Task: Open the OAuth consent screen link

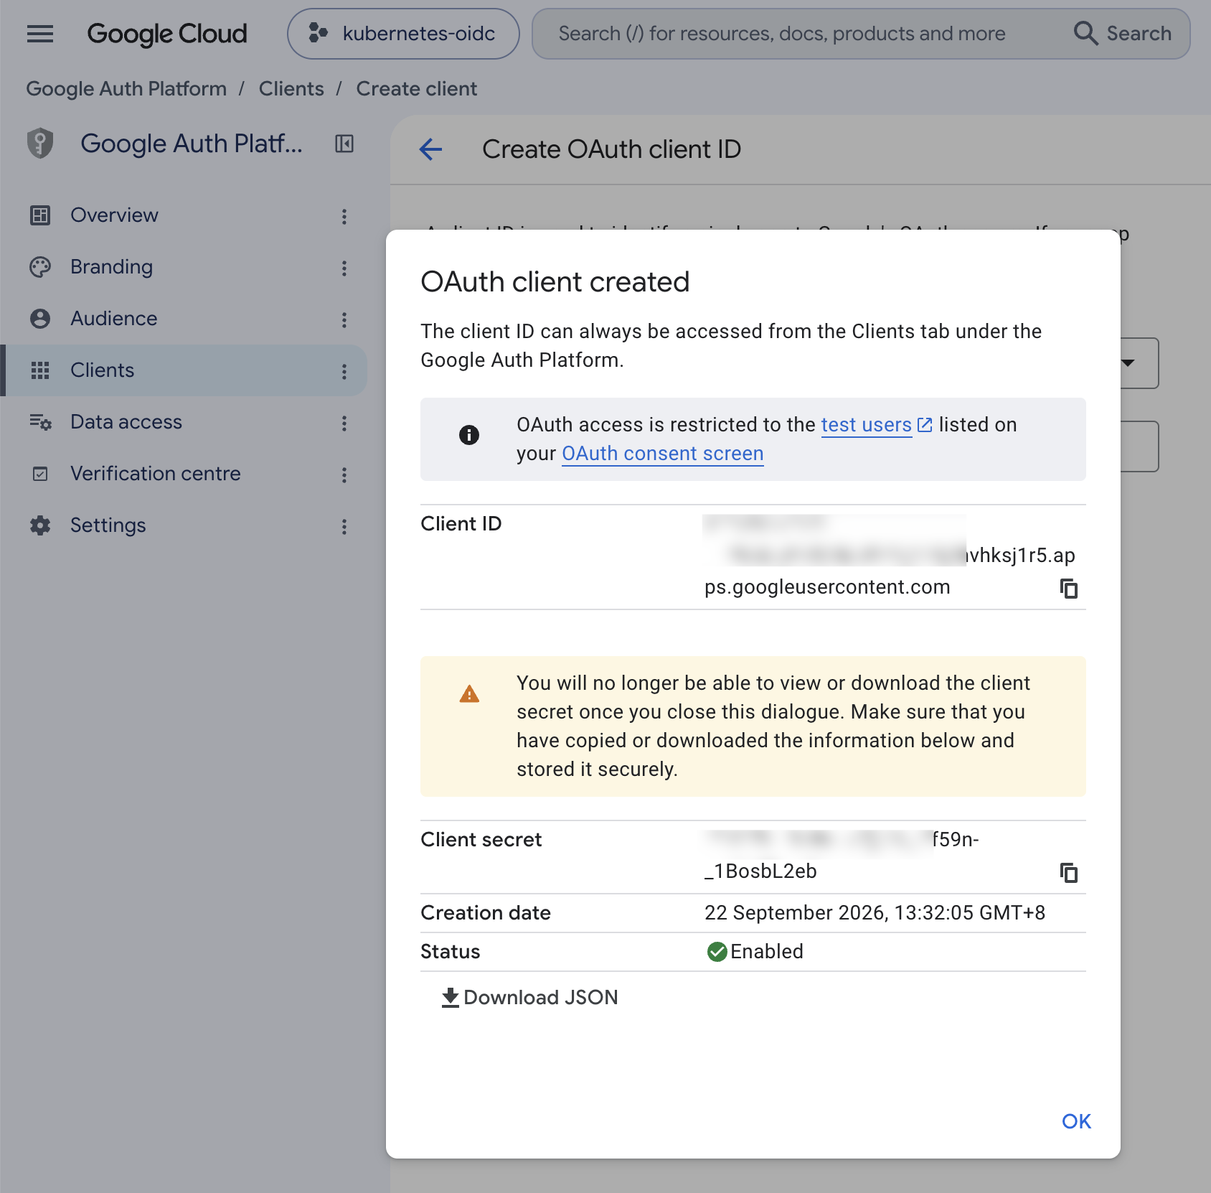Action: pos(662,454)
